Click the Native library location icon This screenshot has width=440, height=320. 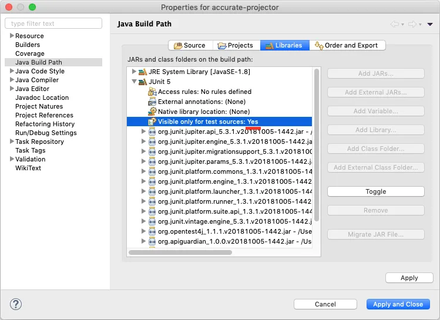pos(152,112)
